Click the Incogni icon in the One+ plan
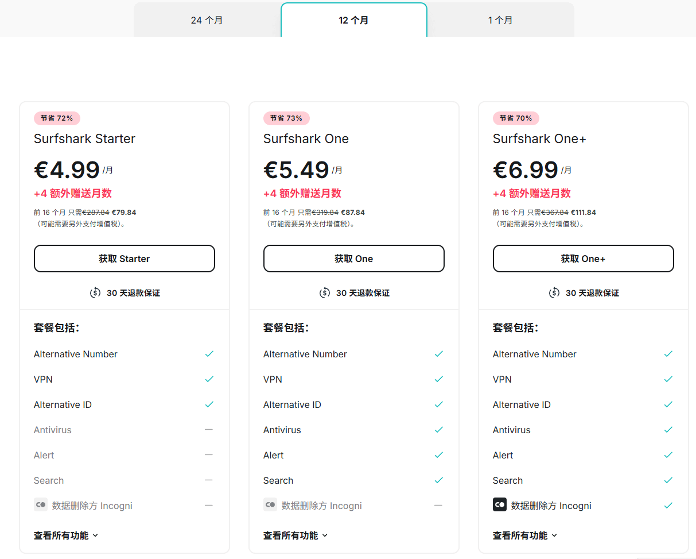 pyautogui.click(x=499, y=505)
